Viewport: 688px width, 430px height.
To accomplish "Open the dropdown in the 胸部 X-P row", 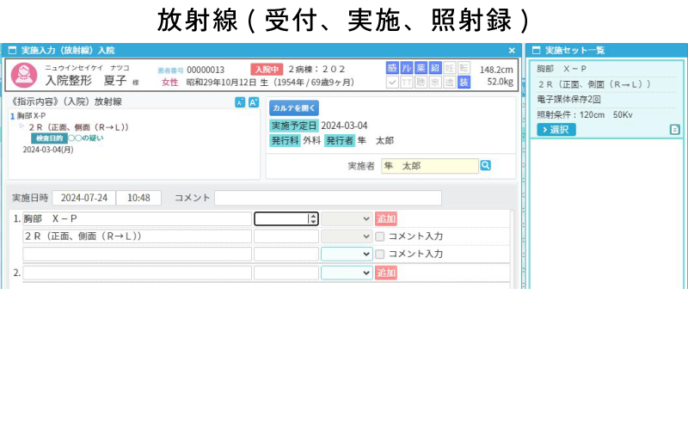I will click(347, 219).
